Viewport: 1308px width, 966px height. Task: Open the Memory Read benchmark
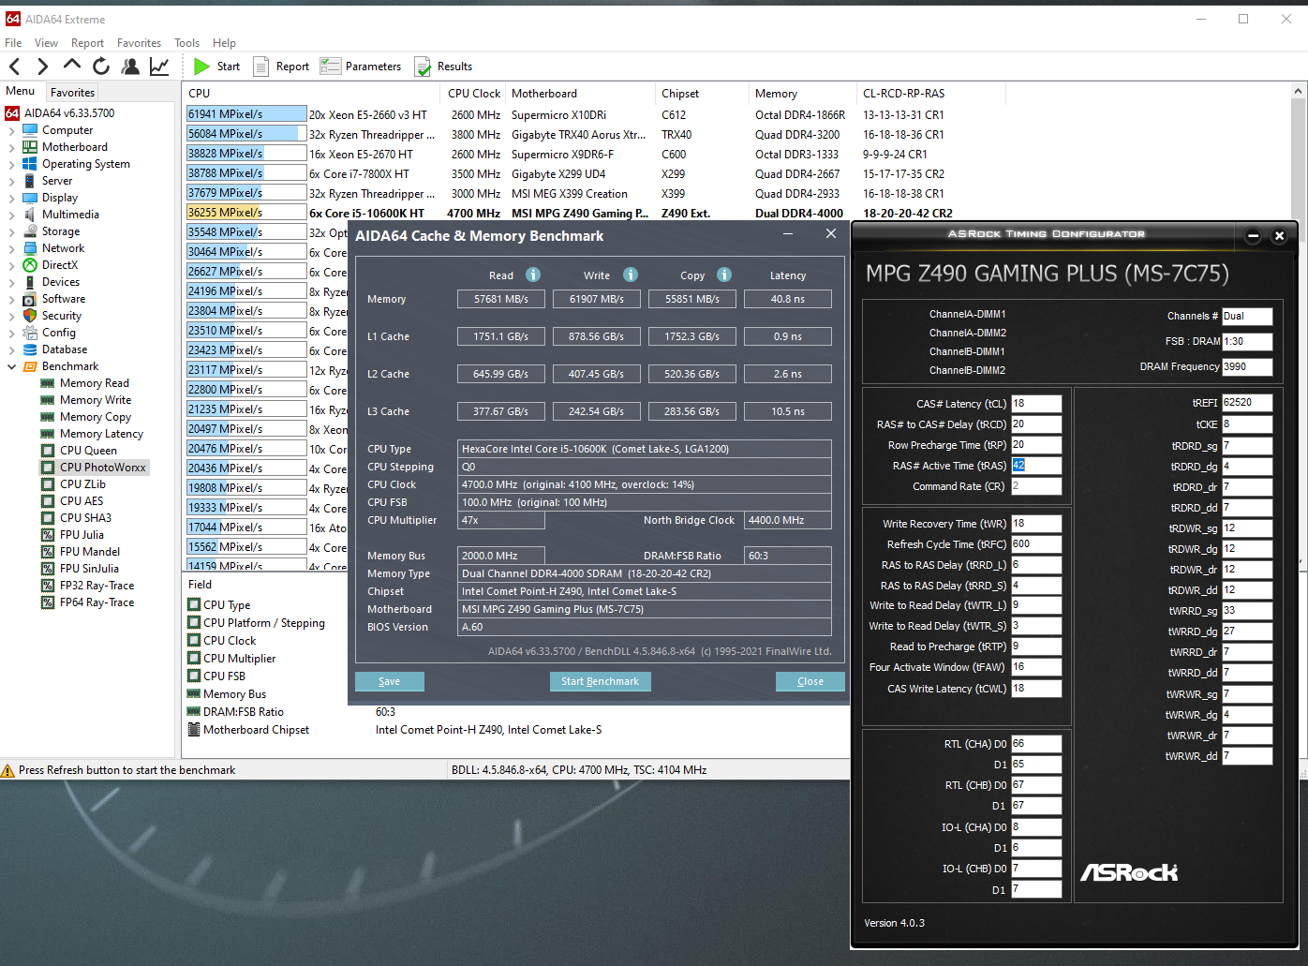click(x=95, y=383)
